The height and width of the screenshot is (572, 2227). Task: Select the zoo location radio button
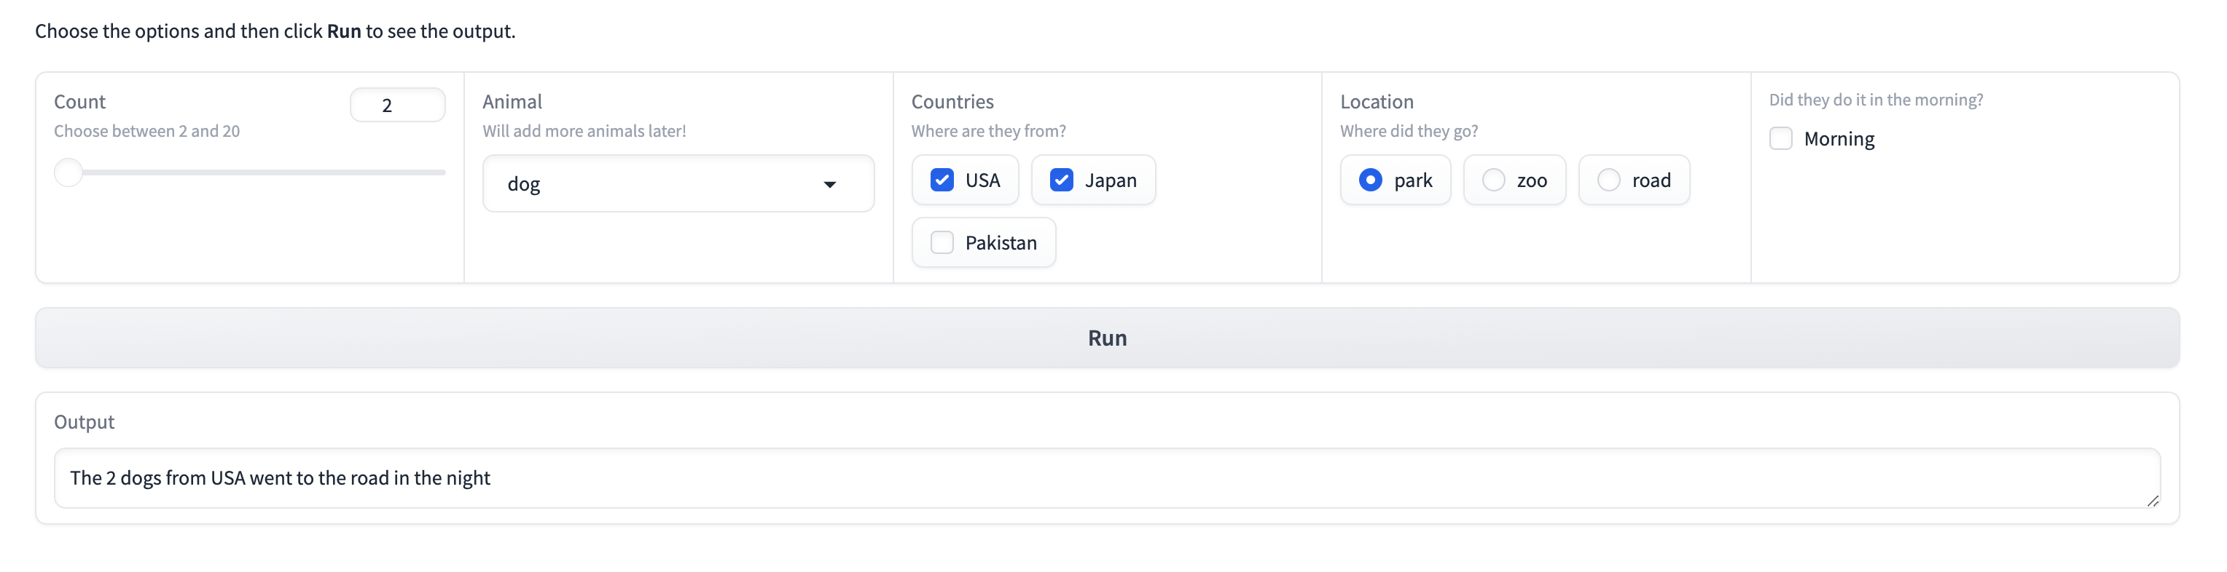[x=1493, y=180]
